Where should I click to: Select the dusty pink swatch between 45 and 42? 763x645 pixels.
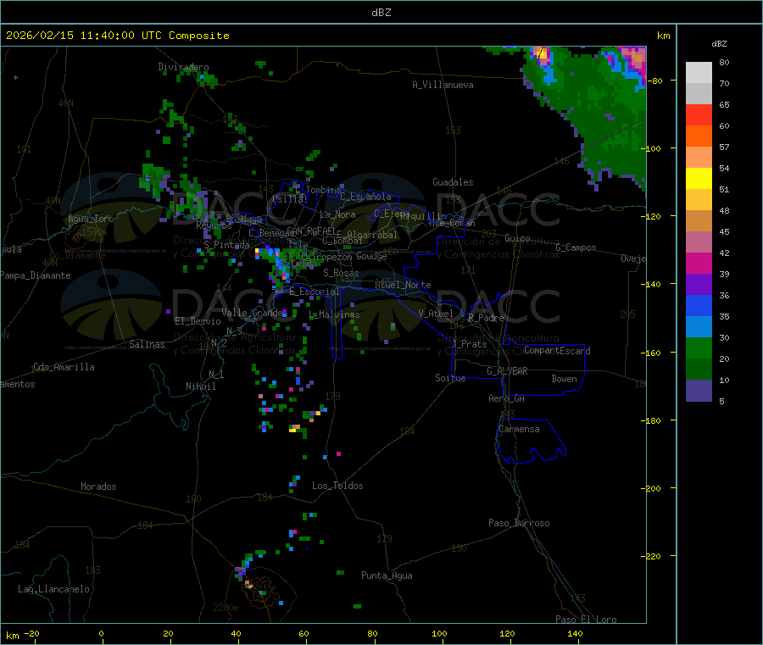(x=699, y=242)
